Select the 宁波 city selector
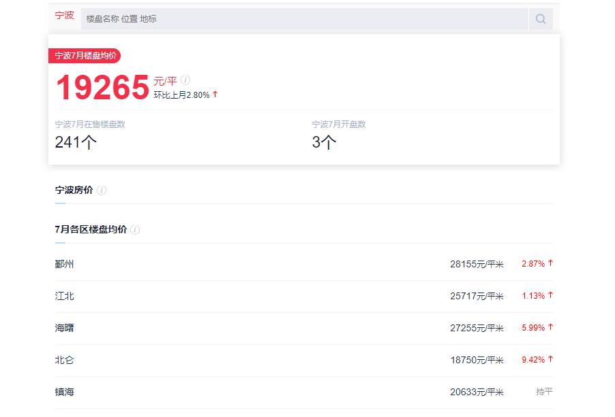 coord(64,15)
